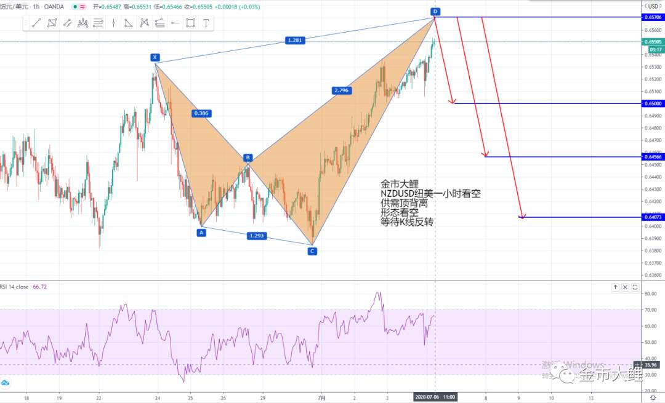This screenshot has width=665, height=403.
Task: Select the Triangle Pattern tool
Action: click(x=129, y=23)
